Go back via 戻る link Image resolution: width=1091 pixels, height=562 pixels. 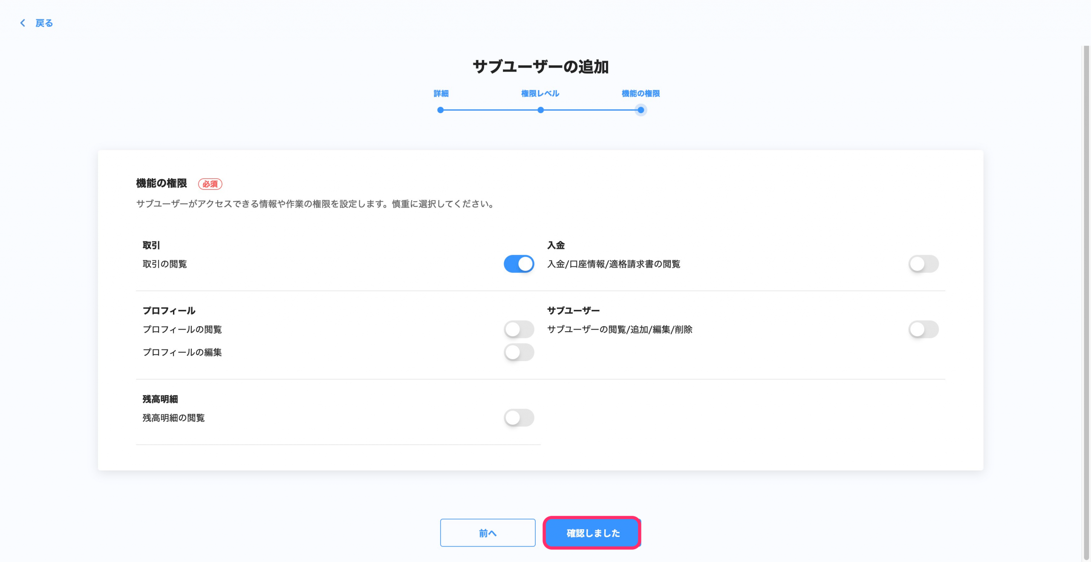click(44, 23)
